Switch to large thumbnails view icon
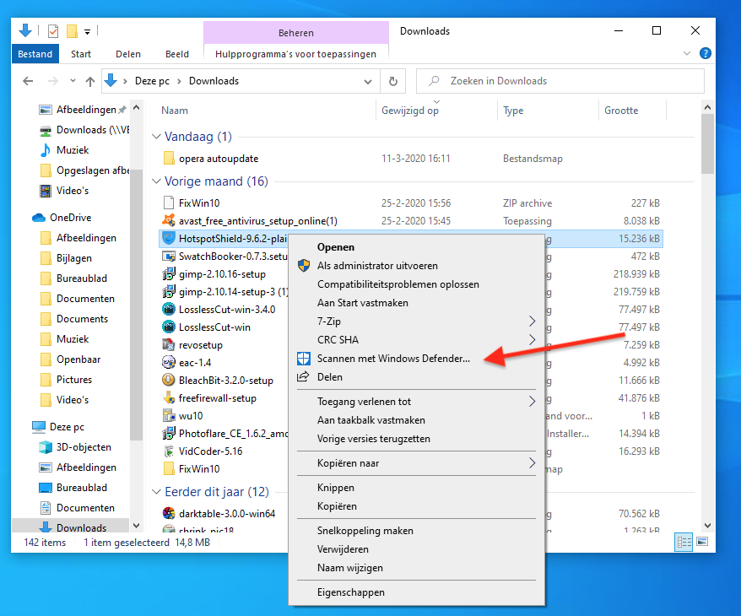 (704, 543)
